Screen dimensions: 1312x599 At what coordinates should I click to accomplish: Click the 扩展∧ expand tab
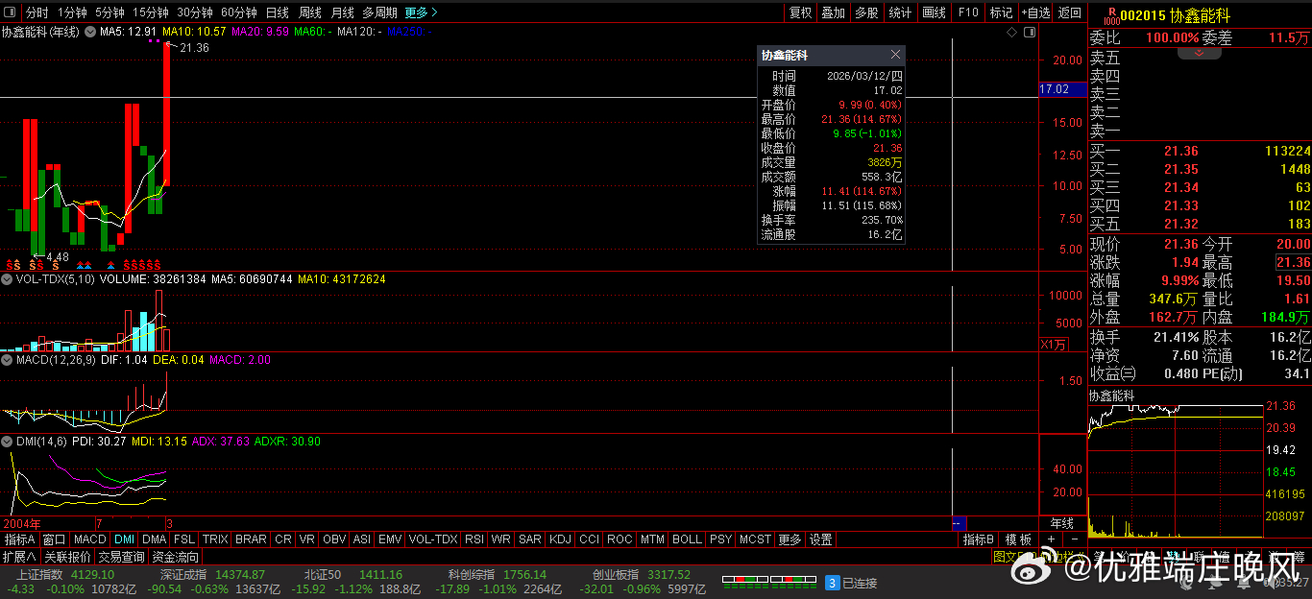click(19, 557)
